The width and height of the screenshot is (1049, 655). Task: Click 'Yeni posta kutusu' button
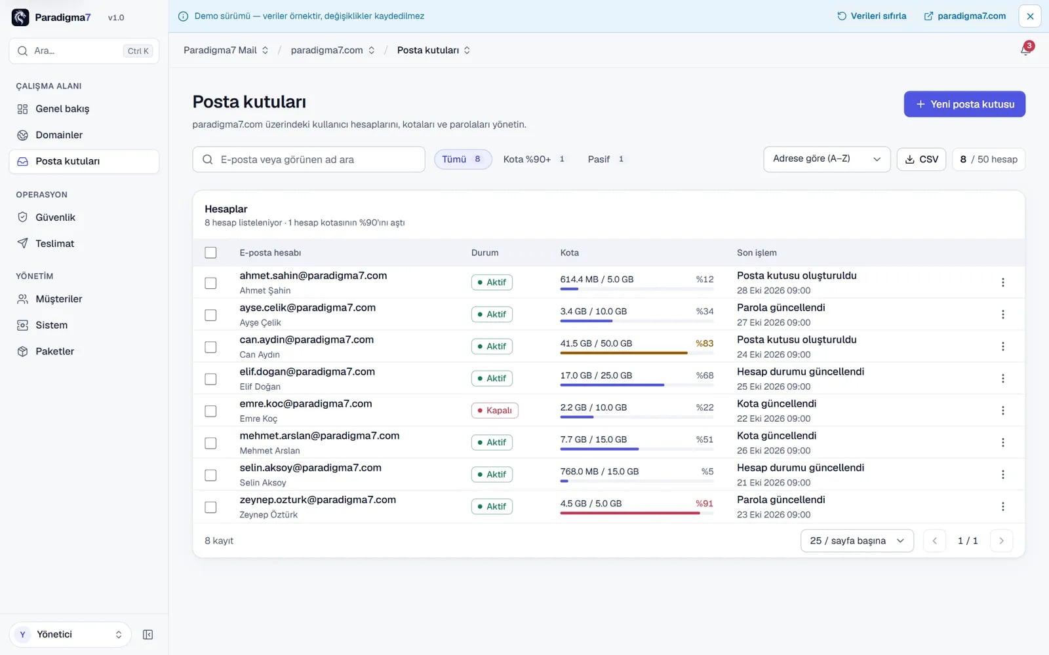tap(964, 104)
